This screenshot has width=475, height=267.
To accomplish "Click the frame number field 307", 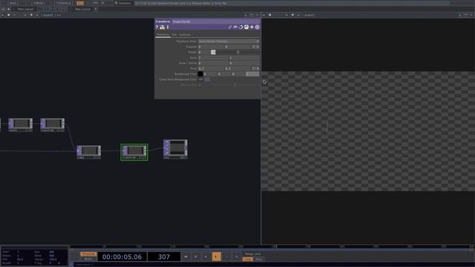I will tap(164, 257).
